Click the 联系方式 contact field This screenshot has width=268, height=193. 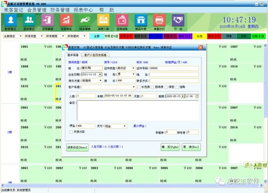[174, 81]
